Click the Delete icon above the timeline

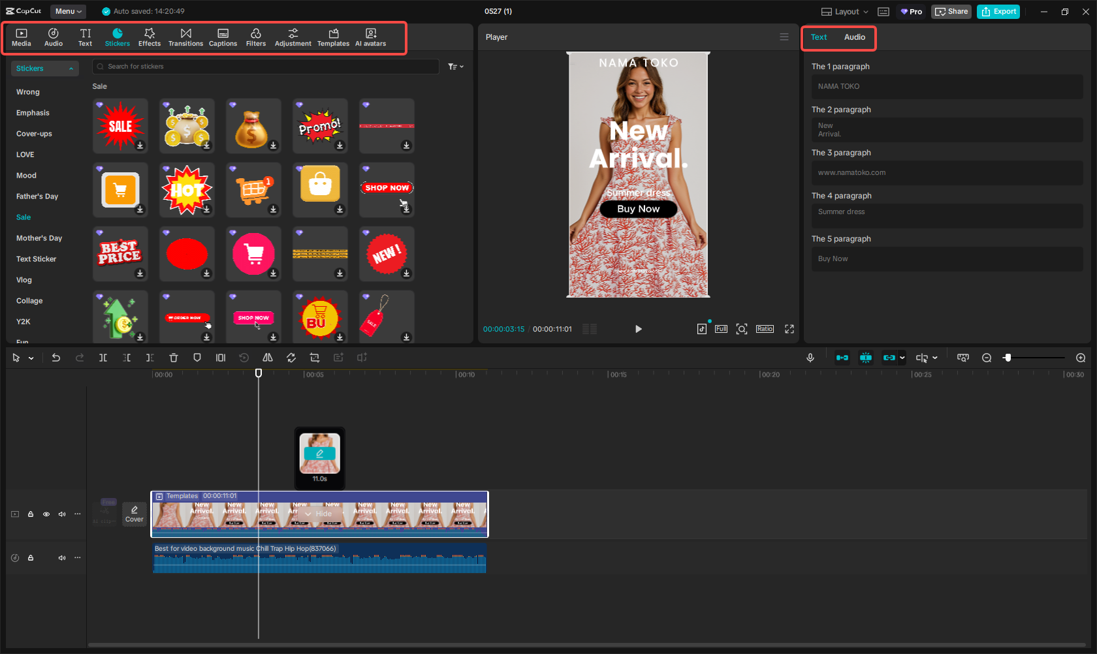click(173, 357)
